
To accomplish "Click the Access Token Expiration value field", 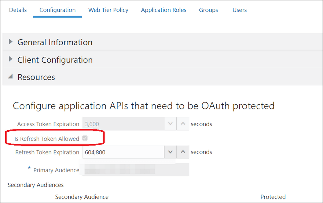I will click(x=123, y=124).
